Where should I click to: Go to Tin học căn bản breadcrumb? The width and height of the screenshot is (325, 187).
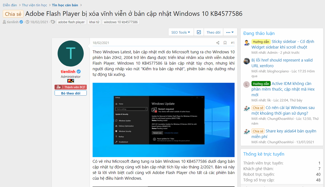click(65, 5)
